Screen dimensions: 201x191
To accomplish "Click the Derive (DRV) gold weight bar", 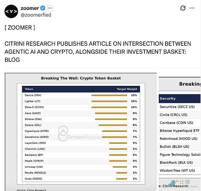I will click(x=109, y=95).
